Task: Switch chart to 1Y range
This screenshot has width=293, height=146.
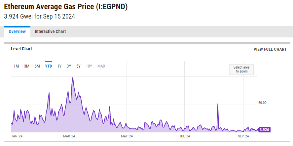Action: point(59,66)
